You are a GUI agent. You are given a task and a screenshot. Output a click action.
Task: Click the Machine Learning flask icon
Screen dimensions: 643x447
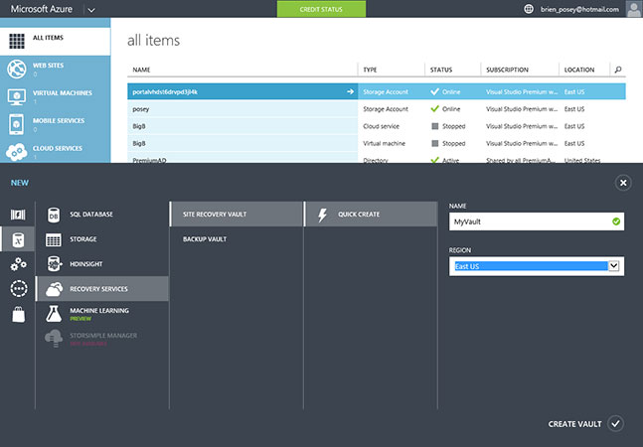(x=54, y=314)
